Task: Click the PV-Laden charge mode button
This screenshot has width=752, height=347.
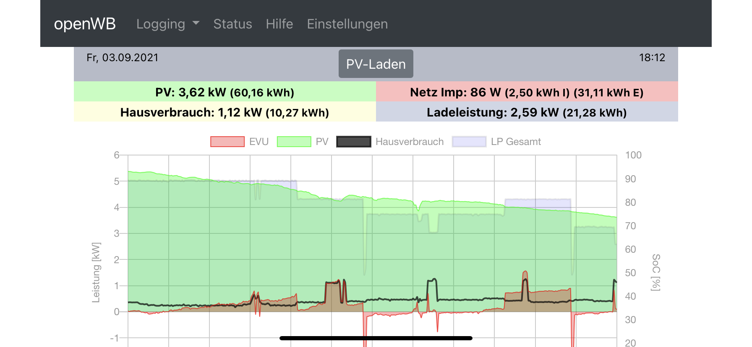Action: click(x=376, y=64)
